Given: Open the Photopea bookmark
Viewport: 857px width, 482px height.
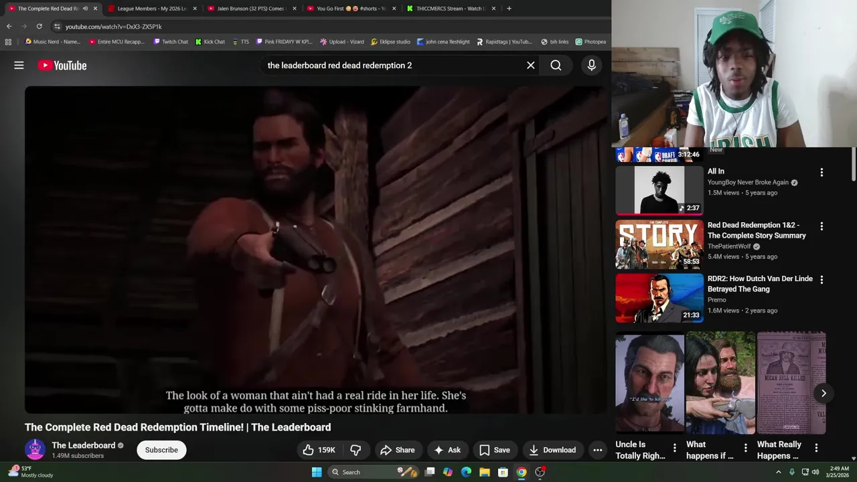Looking at the screenshot, I should point(591,42).
